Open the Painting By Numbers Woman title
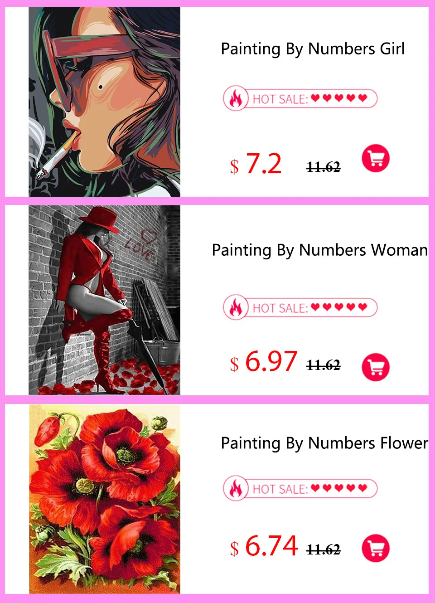 320,250
